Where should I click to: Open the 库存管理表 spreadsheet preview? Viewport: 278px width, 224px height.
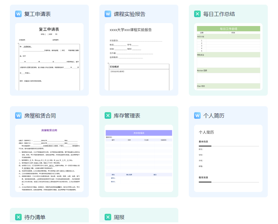coord(139,158)
